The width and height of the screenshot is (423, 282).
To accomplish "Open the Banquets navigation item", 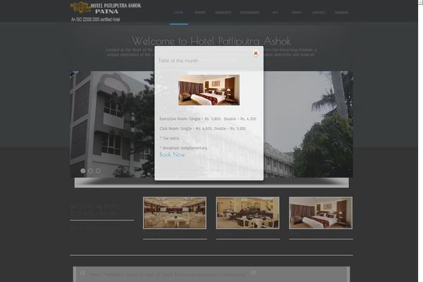I will (x=223, y=13).
